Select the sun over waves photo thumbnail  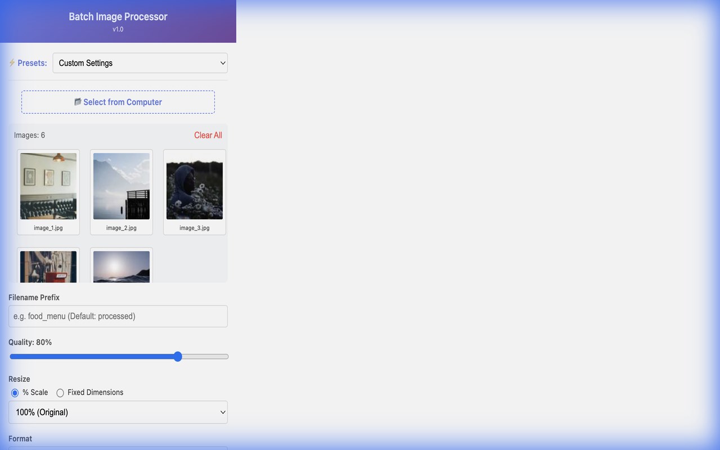click(x=121, y=267)
